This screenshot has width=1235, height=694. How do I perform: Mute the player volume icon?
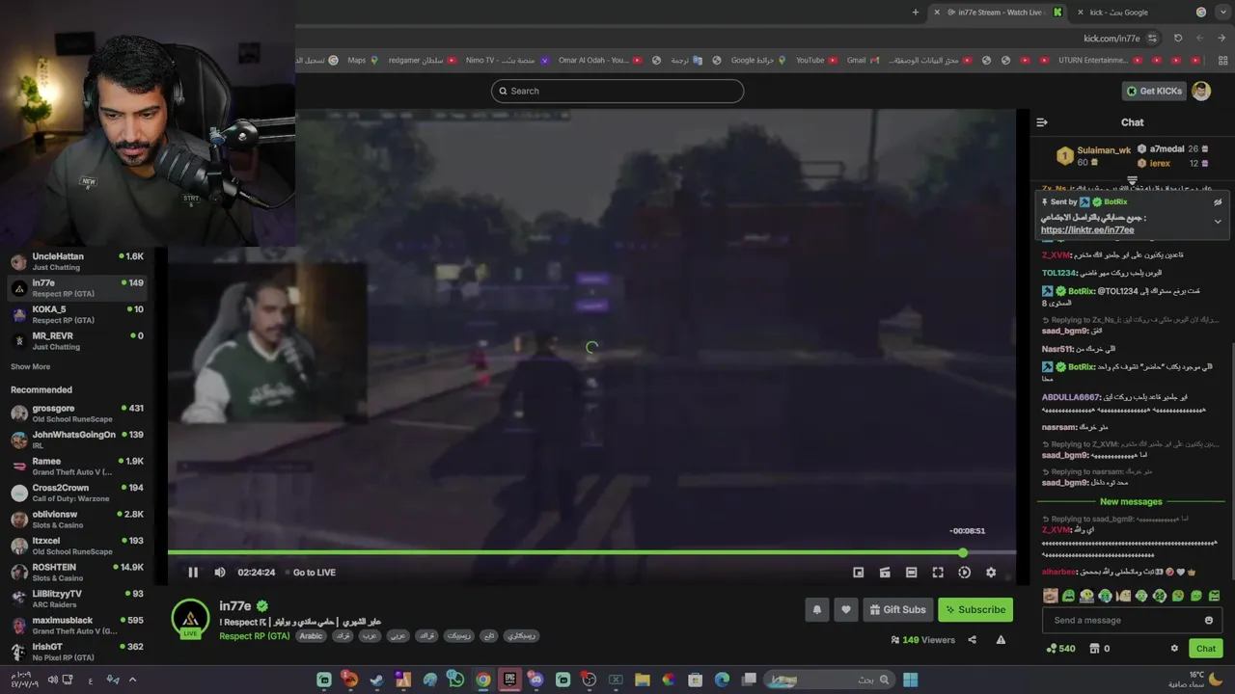click(x=220, y=573)
